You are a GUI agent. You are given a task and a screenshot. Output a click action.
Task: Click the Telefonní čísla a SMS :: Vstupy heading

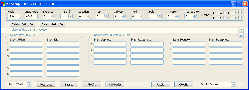[x=29, y=30]
